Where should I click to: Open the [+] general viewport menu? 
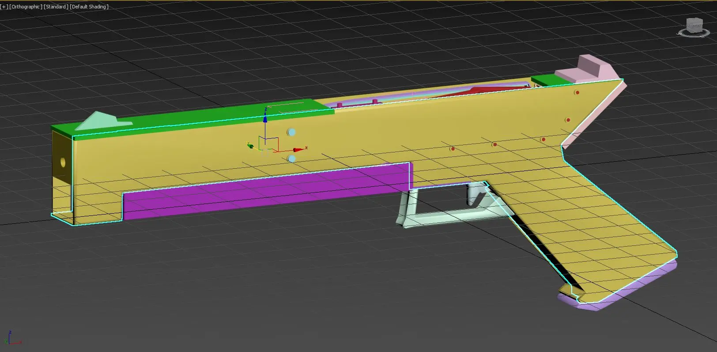[4, 7]
